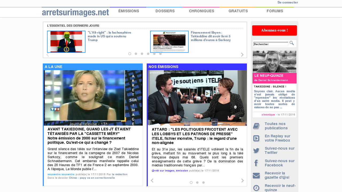Image resolution: width=342 pixels, height=192 pixels.
Task: Select third dot of top carousel
Action: pyautogui.click(x=142, y=54)
